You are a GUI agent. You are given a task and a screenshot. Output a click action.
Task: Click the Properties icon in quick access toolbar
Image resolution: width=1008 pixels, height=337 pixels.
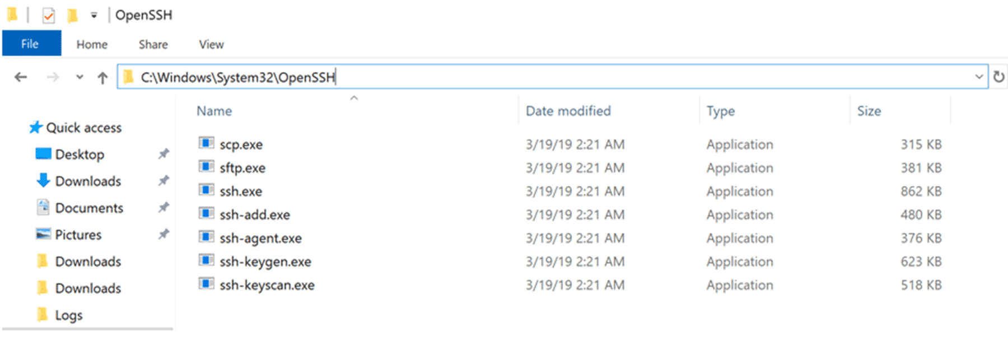49,15
